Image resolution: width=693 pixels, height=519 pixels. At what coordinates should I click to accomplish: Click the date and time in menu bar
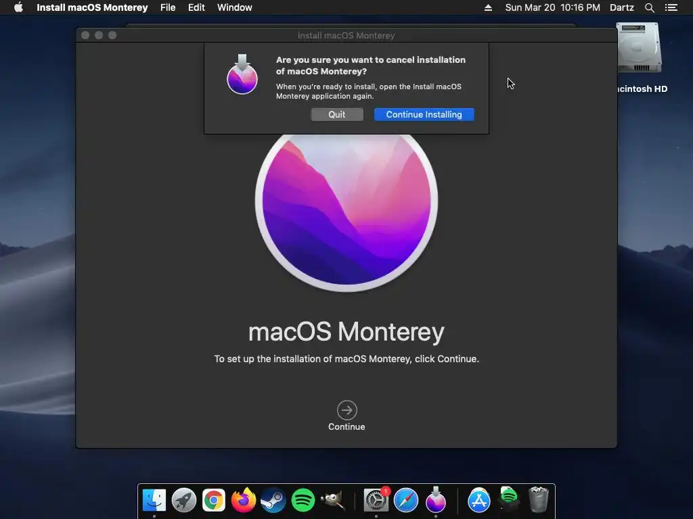pyautogui.click(x=552, y=7)
